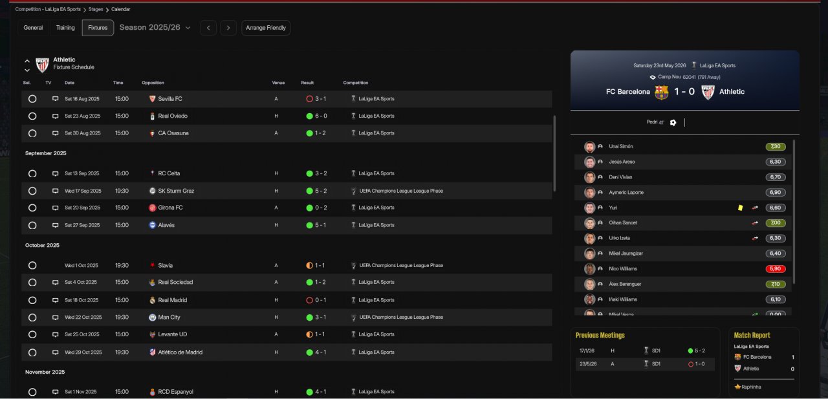Click Yuri's yellow card icon
The image size is (828, 399).
(x=741, y=208)
